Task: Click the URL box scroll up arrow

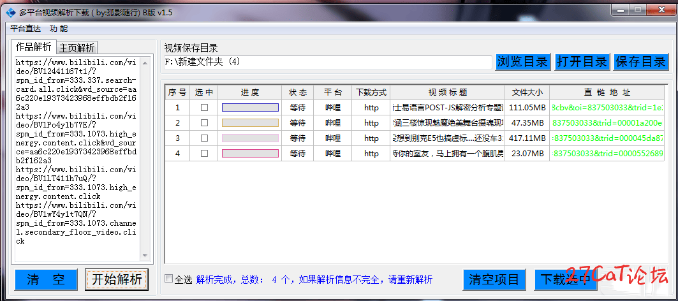Action: tap(145, 63)
